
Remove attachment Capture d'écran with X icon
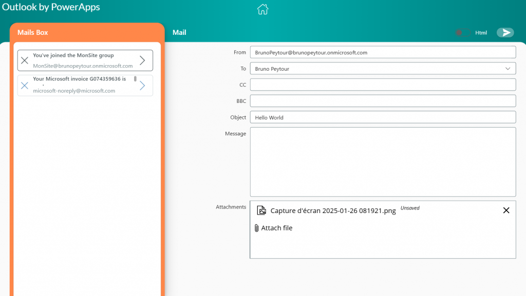click(x=506, y=210)
